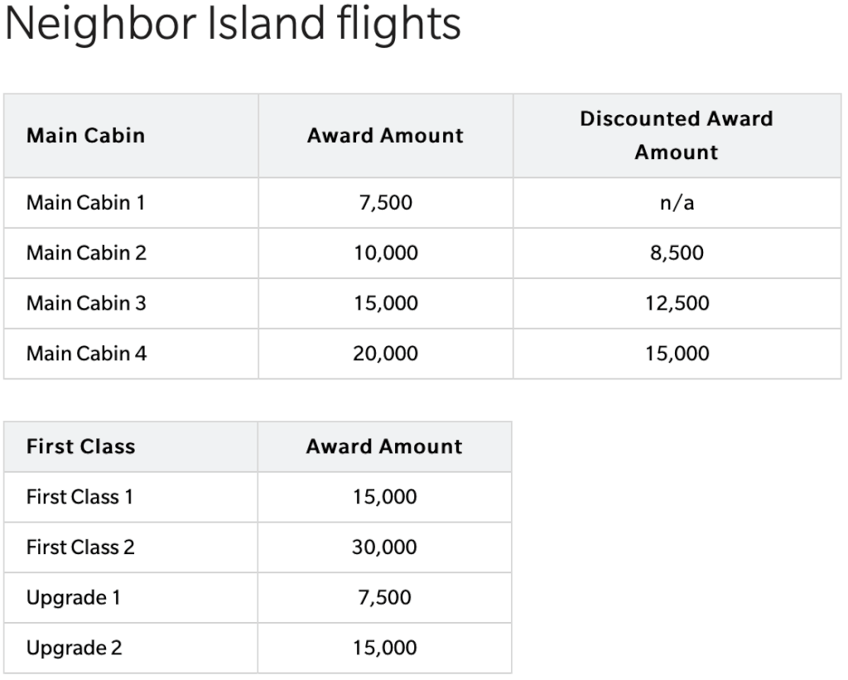
Task: Select the n/a discounted award cell
Action: coord(677,203)
